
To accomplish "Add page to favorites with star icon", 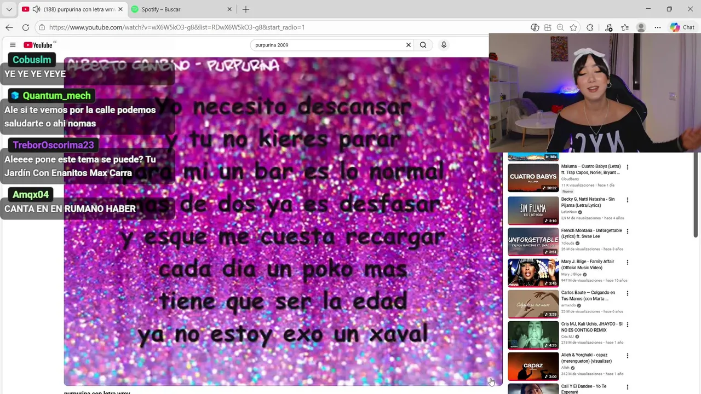I will [573, 27].
